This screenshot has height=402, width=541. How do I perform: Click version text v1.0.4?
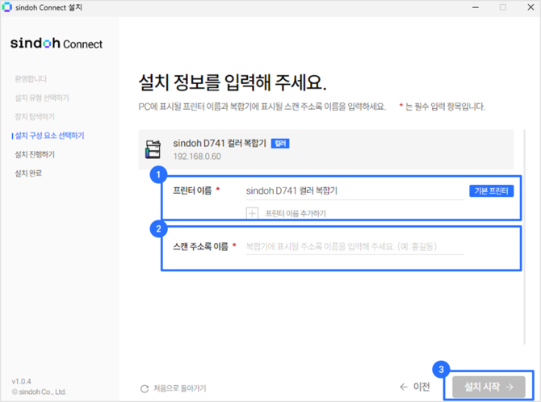[21, 382]
